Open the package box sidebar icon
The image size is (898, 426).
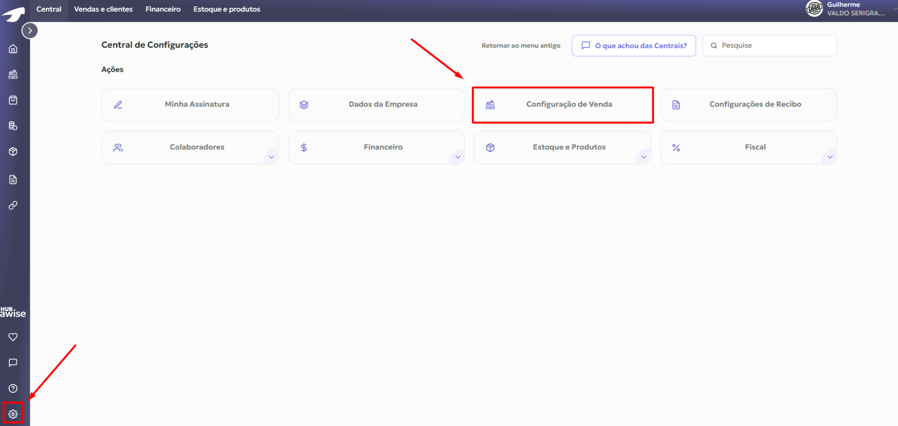(13, 152)
